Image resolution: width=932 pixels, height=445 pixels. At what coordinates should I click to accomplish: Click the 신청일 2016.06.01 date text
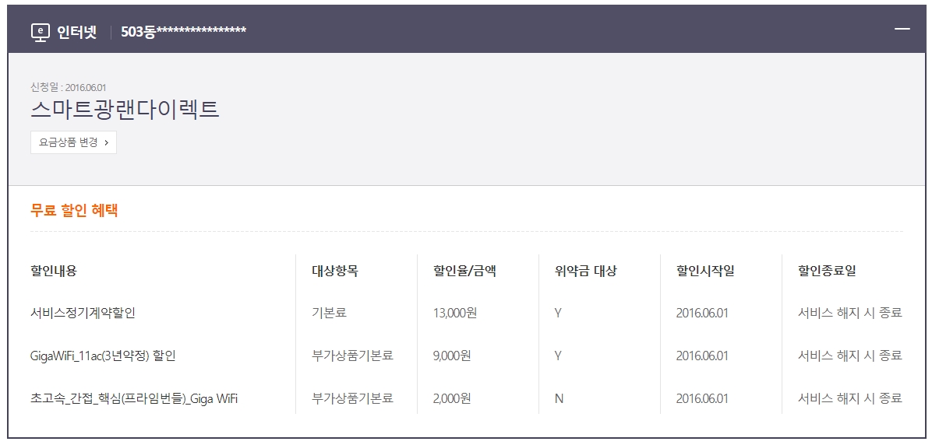pyautogui.click(x=68, y=87)
